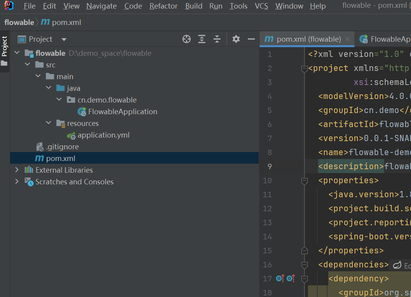The image size is (411, 297).
Task: Open the Help menu
Action: pos(318,6)
